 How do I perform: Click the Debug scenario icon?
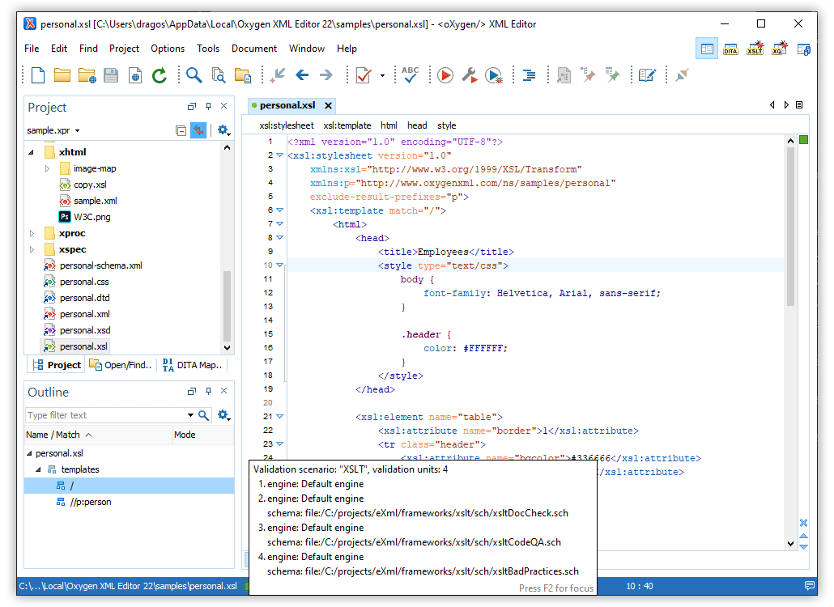(494, 76)
